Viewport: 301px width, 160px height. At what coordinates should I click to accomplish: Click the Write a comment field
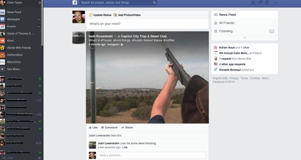click(152, 155)
